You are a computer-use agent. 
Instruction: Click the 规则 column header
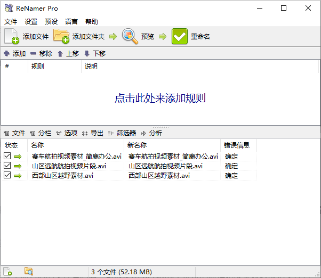point(55,66)
